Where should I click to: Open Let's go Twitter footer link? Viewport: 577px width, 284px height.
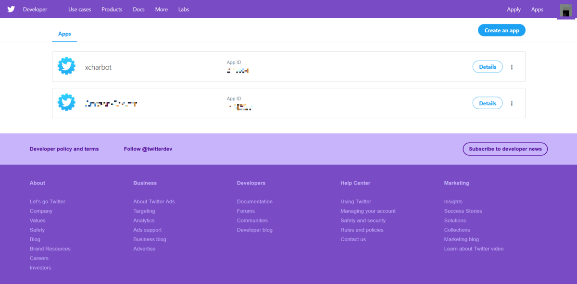coord(48,202)
